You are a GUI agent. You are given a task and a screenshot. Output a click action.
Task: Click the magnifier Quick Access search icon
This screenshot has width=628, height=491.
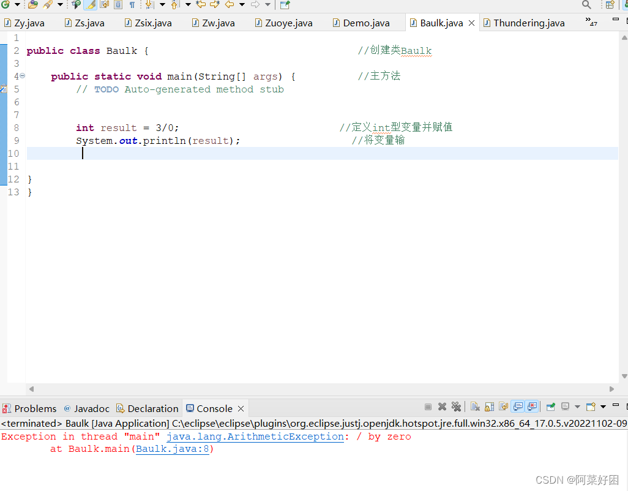coord(586,5)
